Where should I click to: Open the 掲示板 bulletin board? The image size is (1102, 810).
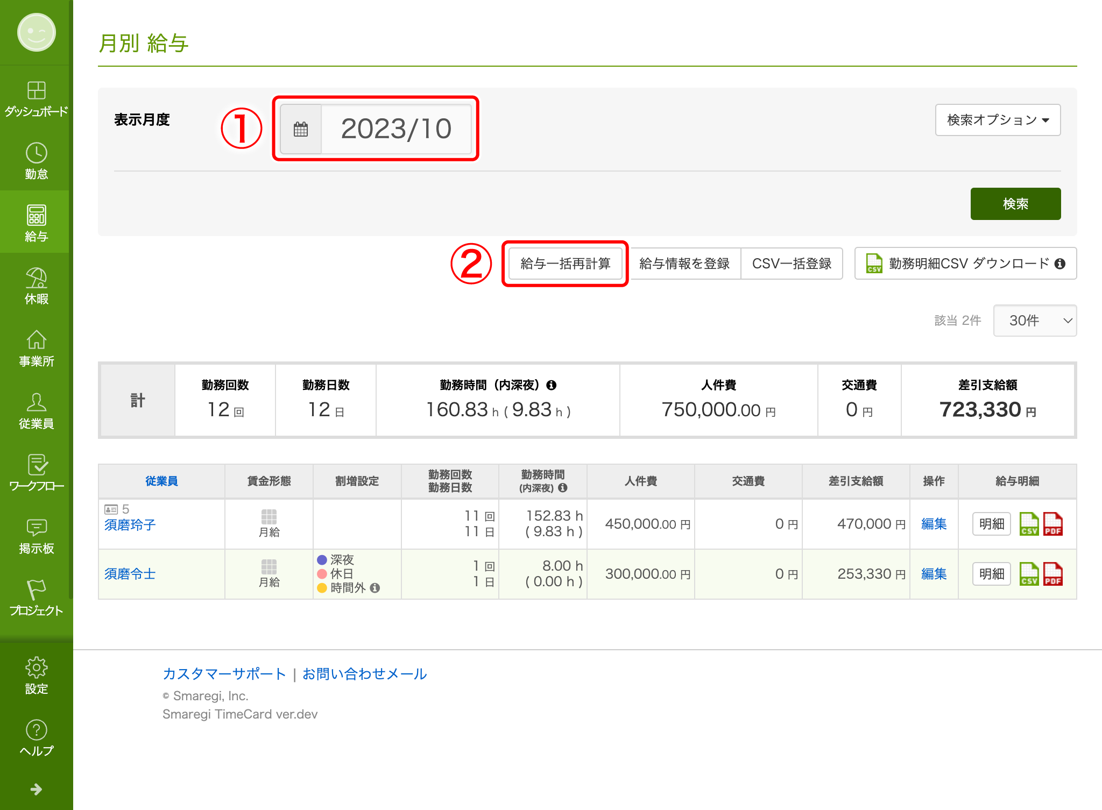click(36, 535)
